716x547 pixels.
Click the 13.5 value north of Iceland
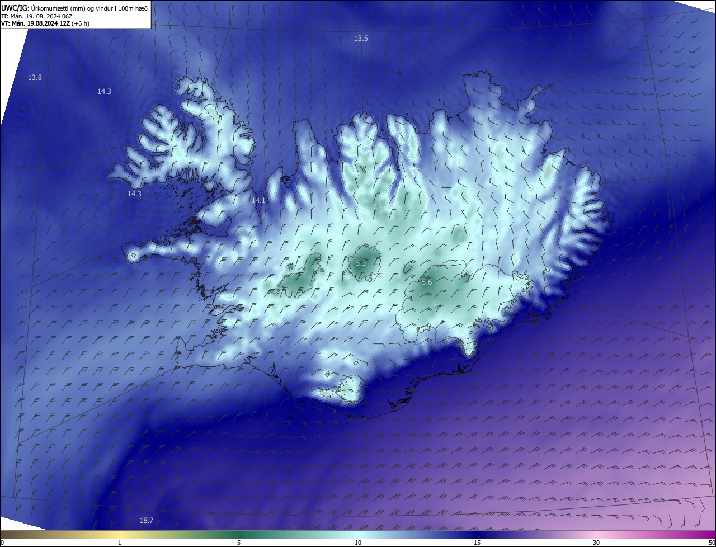(x=361, y=39)
